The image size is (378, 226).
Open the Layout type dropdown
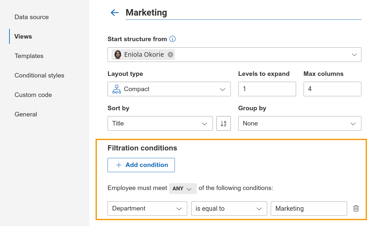[x=169, y=89]
